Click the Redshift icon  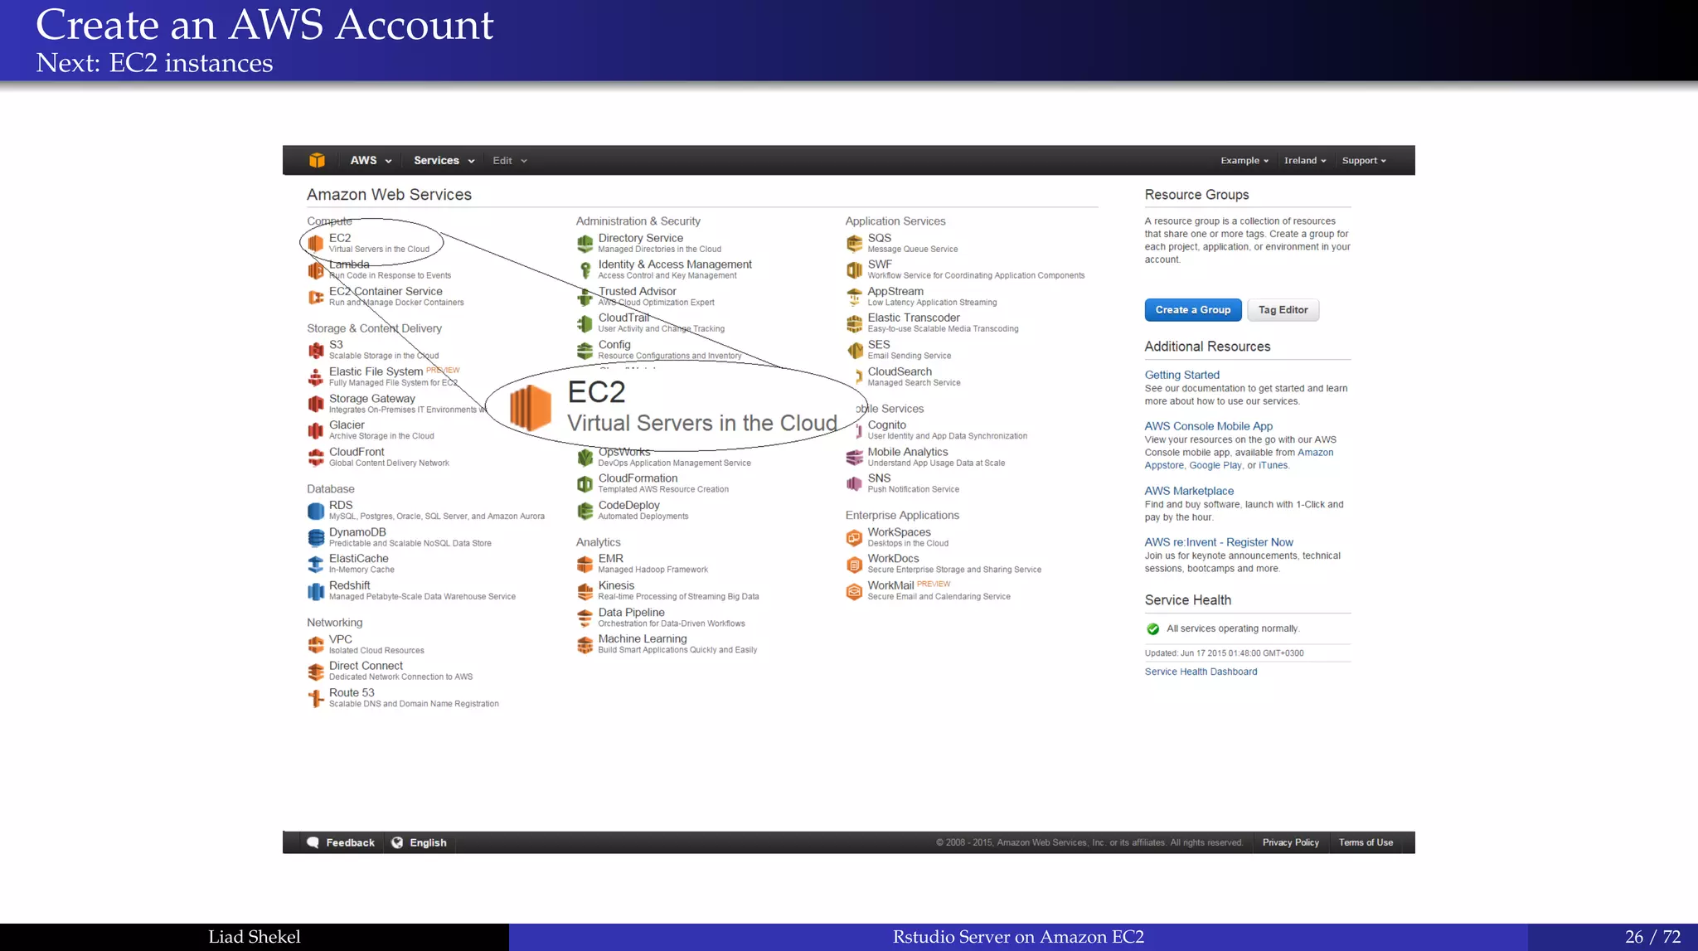[x=316, y=591]
